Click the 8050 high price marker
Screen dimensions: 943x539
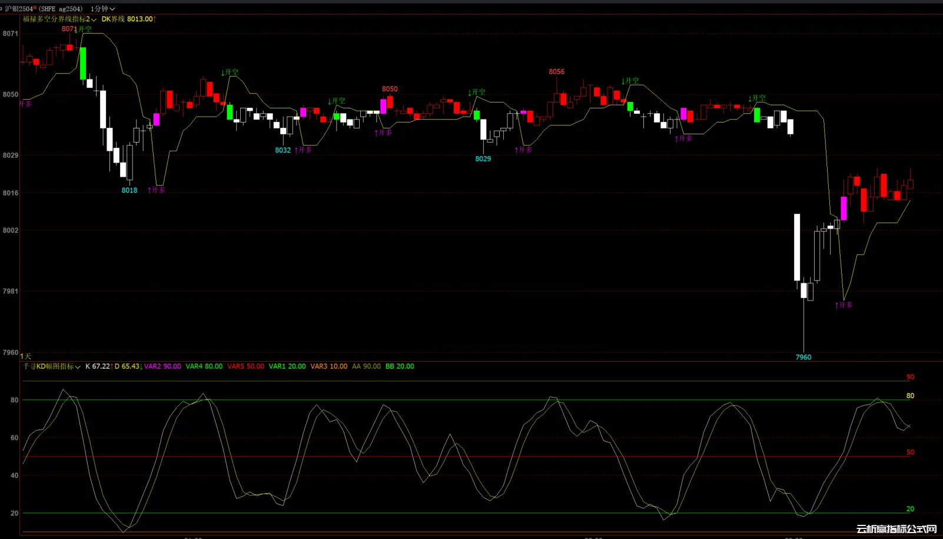(x=390, y=89)
